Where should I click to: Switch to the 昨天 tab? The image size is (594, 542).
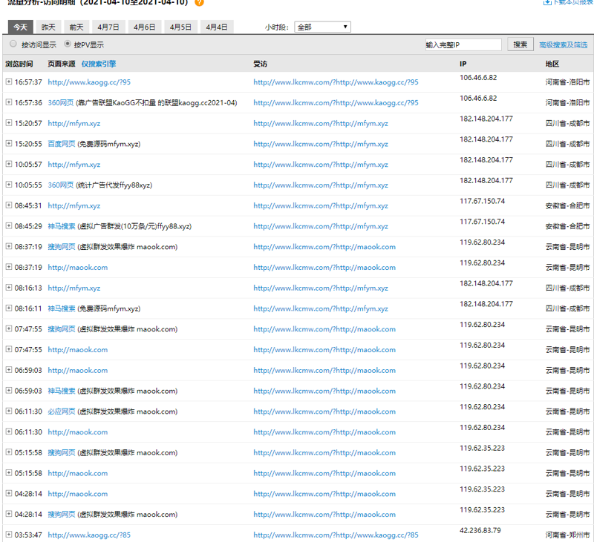[48, 27]
